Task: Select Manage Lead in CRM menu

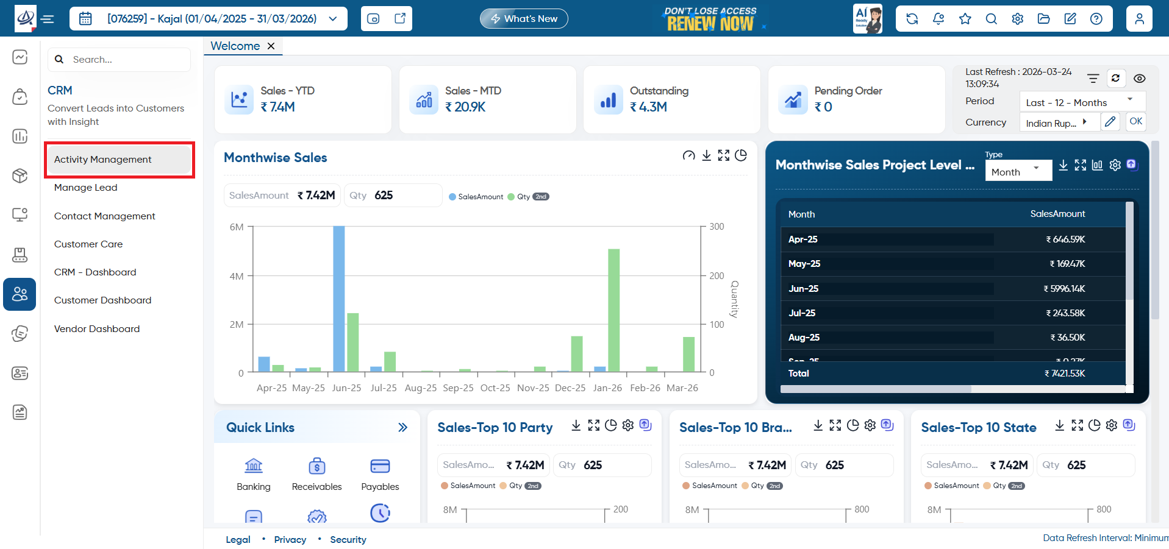Action: tap(86, 188)
